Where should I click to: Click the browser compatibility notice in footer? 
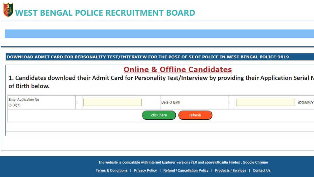183,162
